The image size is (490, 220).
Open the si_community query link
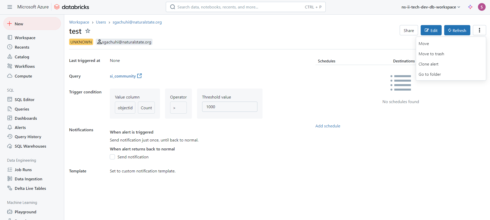pyautogui.click(x=123, y=76)
